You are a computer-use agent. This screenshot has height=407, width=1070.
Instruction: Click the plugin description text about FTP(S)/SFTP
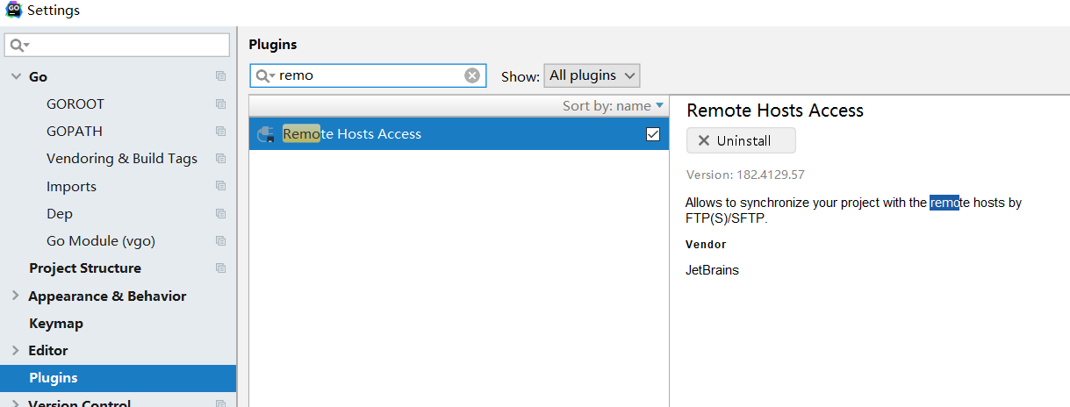853,211
